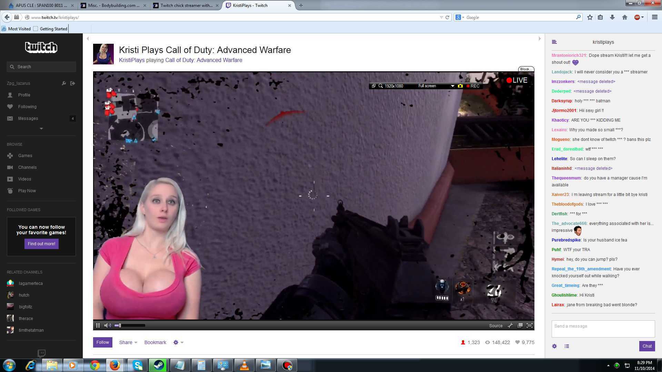Open Google Chrome from the taskbar
662x372 pixels.
click(x=94, y=365)
